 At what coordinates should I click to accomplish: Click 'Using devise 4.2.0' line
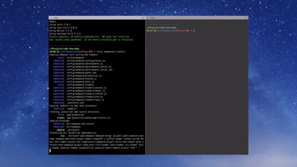(61, 31)
